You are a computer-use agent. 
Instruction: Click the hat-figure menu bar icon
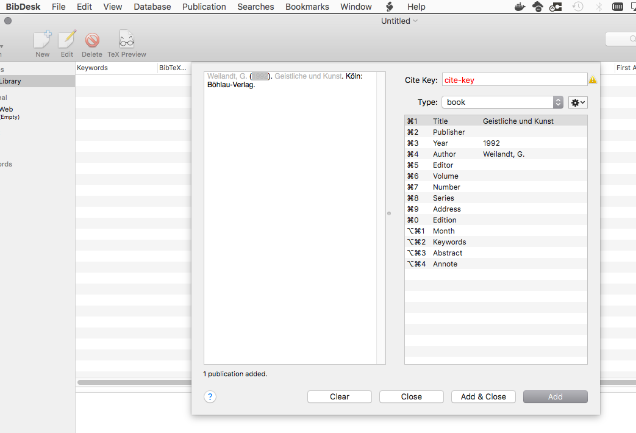538,7
